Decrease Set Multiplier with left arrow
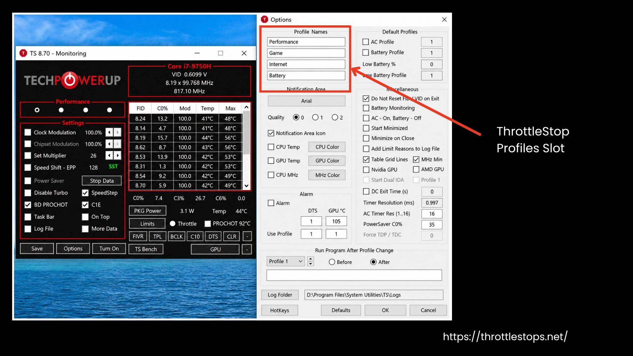The width and height of the screenshot is (633, 356). 109,156
